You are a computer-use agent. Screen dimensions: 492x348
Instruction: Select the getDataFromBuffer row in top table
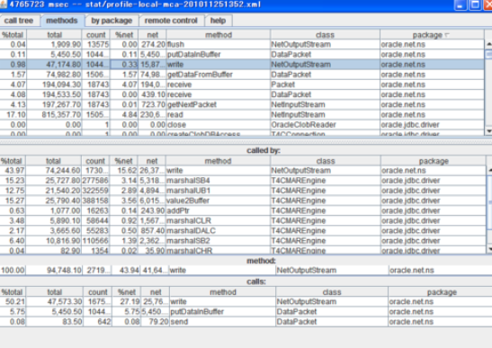point(242,75)
